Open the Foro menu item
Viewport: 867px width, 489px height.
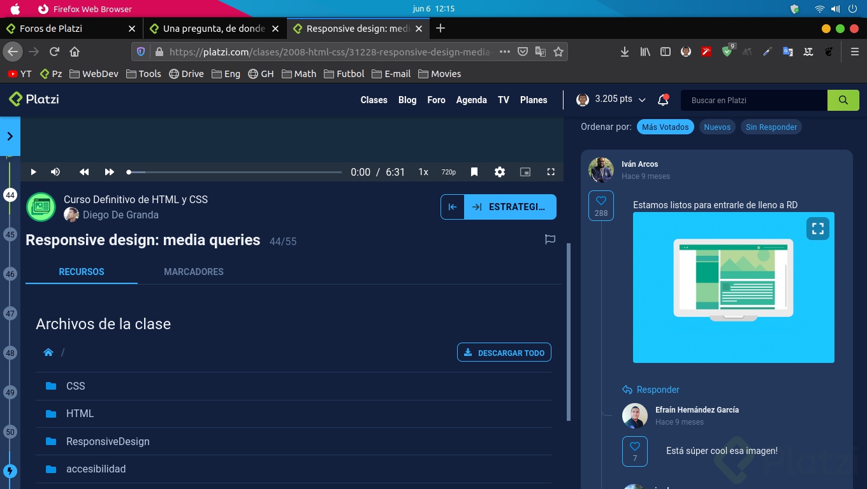[x=436, y=100]
